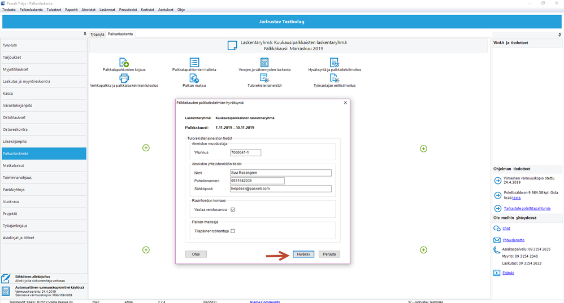Screen dimensions: 564x303
Task: Open the Etätuki link
Action: click(508, 273)
